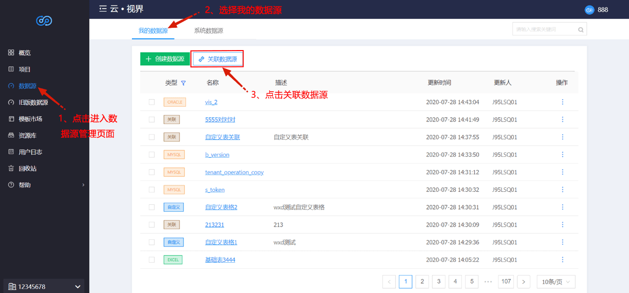Open the tenant_operation_copy link
The image size is (629, 293).
pyautogui.click(x=234, y=172)
